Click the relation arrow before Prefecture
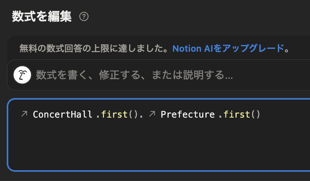 [152, 114]
